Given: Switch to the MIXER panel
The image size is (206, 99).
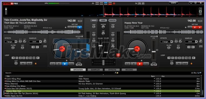Looking at the screenshot, I should [x=94, y=20].
